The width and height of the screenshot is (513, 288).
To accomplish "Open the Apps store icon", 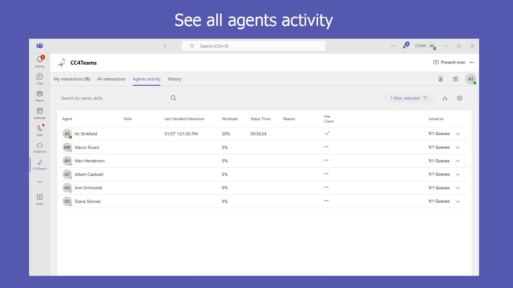I will click(x=40, y=199).
